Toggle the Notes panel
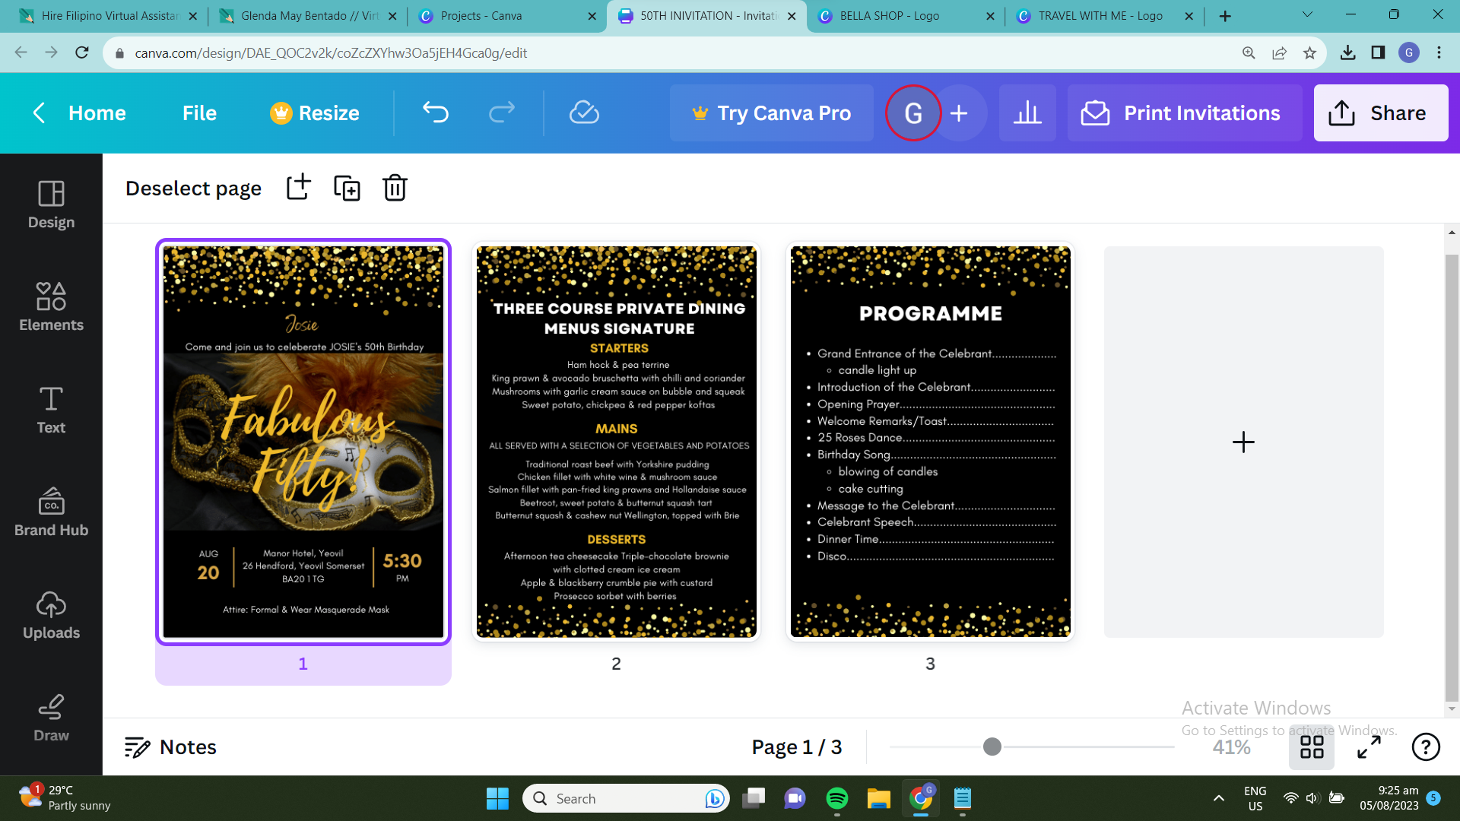The image size is (1460, 821). pyautogui.click(x=171, y=747)
